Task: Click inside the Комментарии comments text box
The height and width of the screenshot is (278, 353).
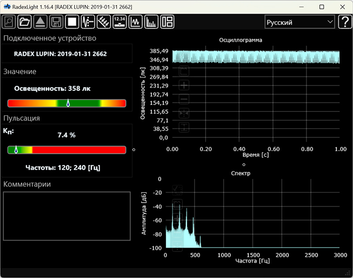Action: [67, 216]
